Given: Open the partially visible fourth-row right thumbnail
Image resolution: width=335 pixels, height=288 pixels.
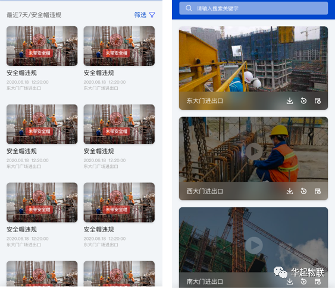Looking at the screenshot, I should click(x=119, y=274).
